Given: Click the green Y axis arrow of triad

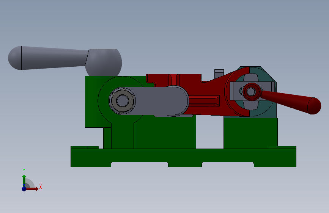Looking at the screenshot, I should [24, 181].
